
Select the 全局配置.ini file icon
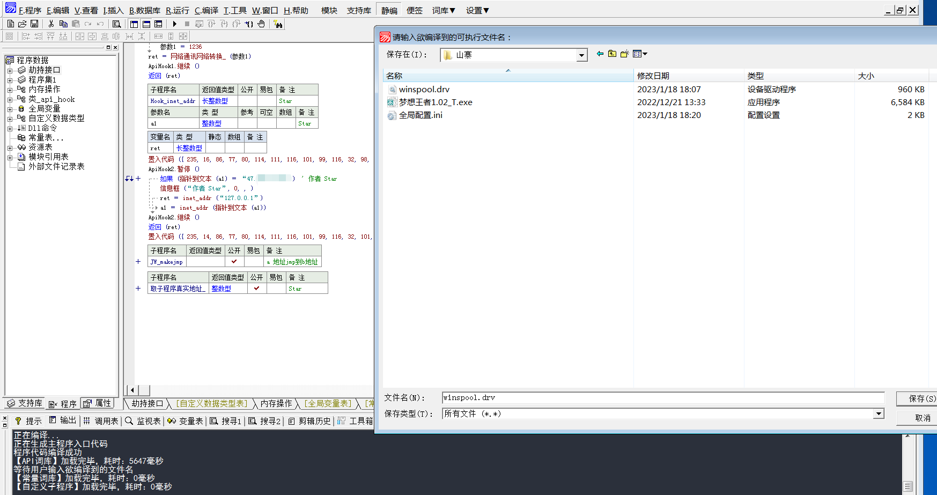(x=392, y=115)
